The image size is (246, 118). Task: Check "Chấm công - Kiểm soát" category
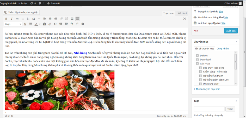pyautogui.click(x=200, y=72)
